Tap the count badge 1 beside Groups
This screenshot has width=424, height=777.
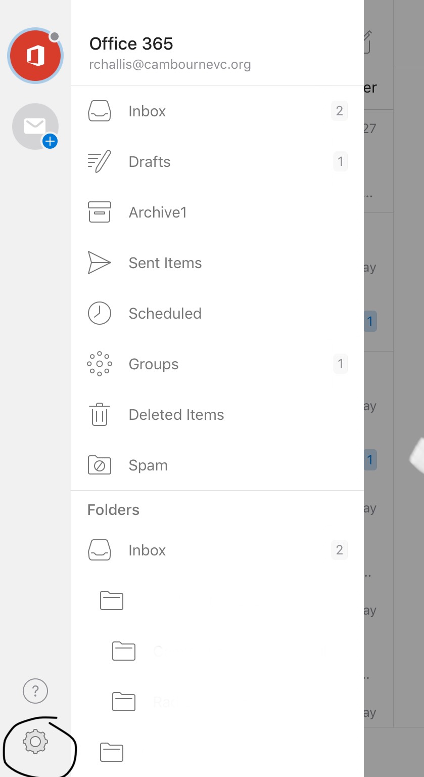point(340,364)
